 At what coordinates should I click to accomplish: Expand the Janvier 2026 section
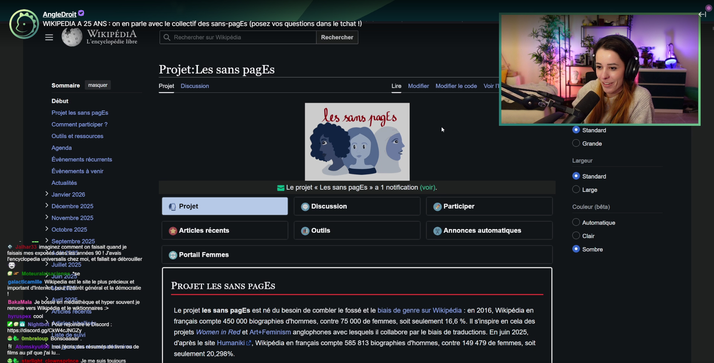point(47,194)
